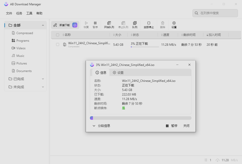Image resolution: width=242 pixels, height=164 pixels.
Task: Sort by 状态 column header
Action: (x=135, y=35)
